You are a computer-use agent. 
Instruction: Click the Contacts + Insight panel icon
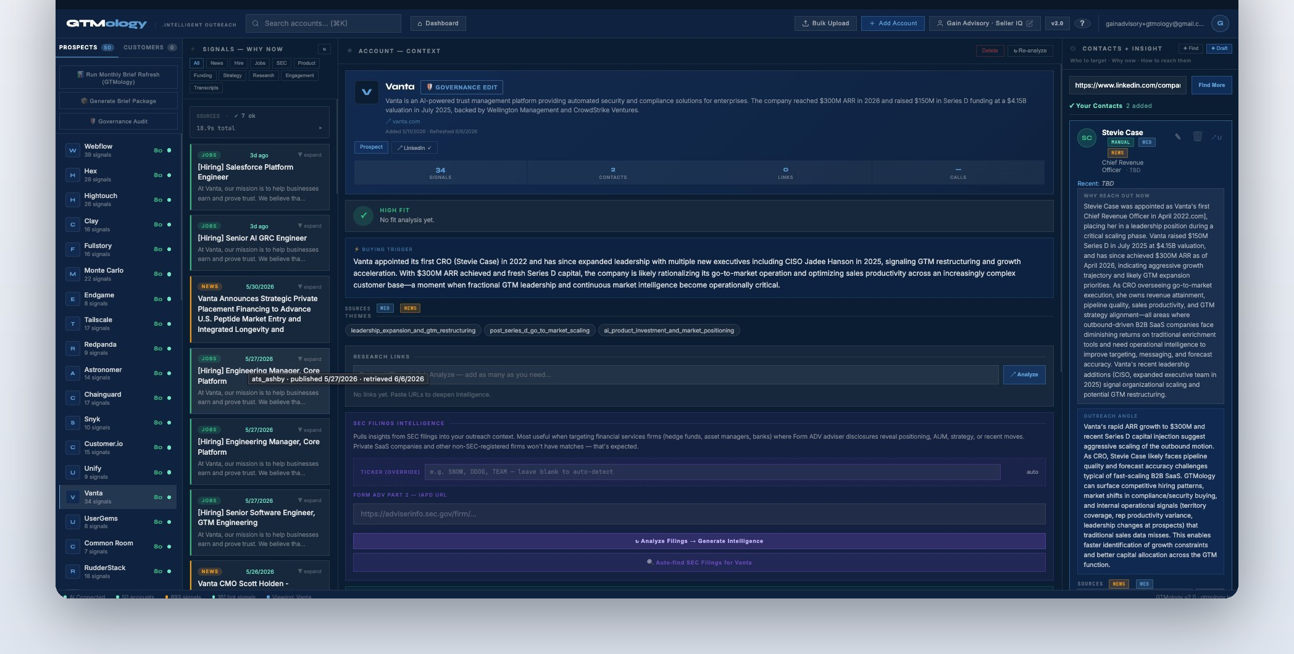(1073, 48)
